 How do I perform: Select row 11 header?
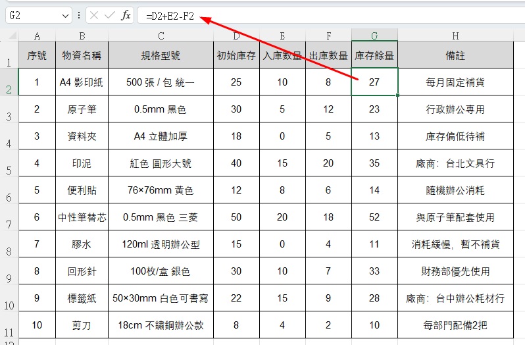click(9, 325)
